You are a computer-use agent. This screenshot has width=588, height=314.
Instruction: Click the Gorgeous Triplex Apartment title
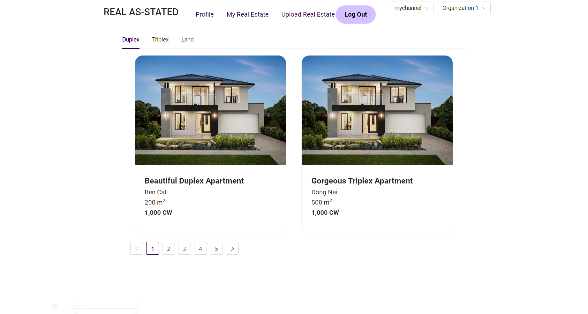click(362, 181)
